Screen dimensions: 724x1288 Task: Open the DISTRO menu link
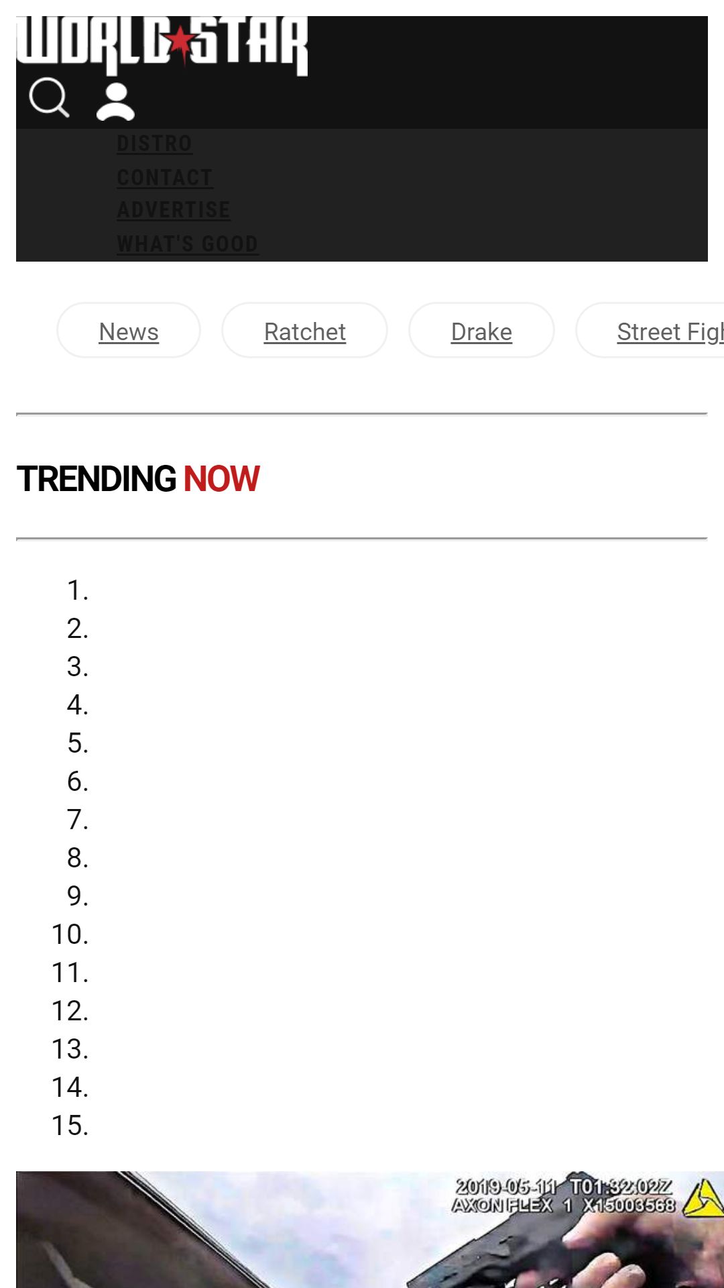[x=154, y=144]
